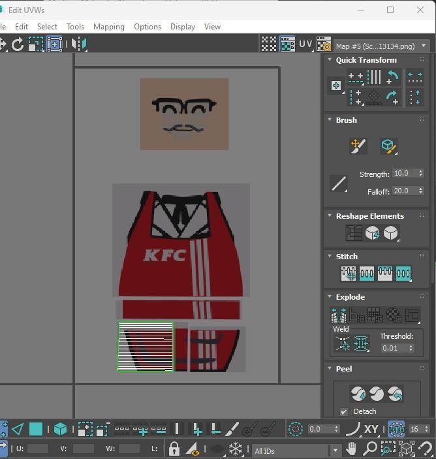Screen dimensions: 436x459
Task: Collapse the Stitch rollout
Action: [x=330, y=256]
